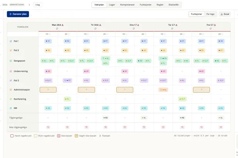The height and width of the screenshot is (158, 238).
Task: Click the Pol 1 chip on Monday FM
Action: pyautogui.click(x=48, y=41)
